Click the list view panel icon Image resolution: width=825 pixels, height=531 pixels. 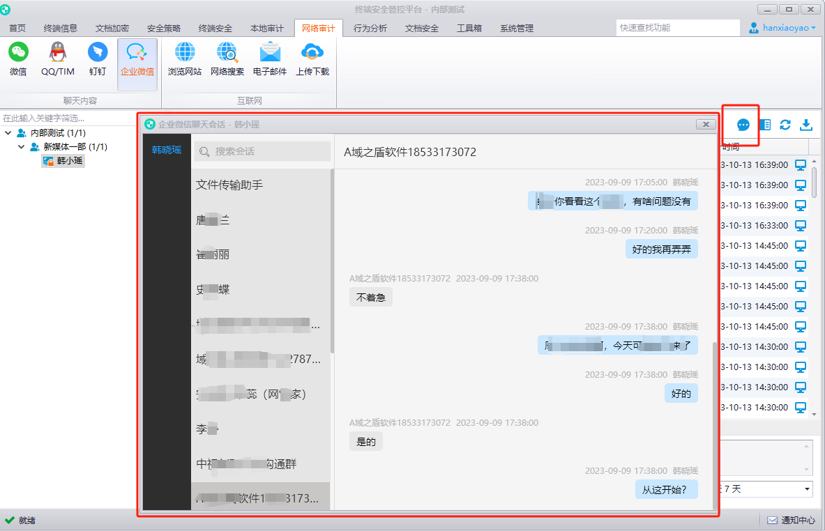click(x=764, y=125)
